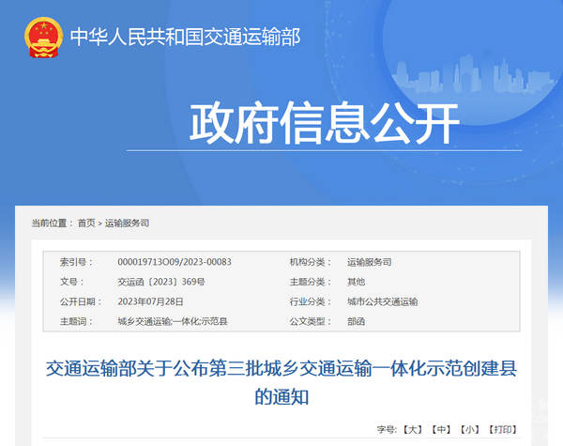Click the 当前位置 breadcrumb label
The height and width of the screenshot is (446, 563).
(x=51, y=223)
